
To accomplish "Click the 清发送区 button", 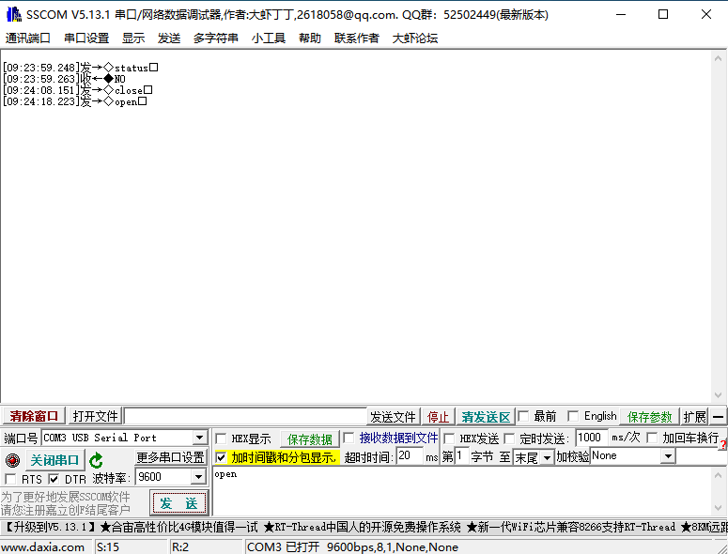I will [486, 417].
